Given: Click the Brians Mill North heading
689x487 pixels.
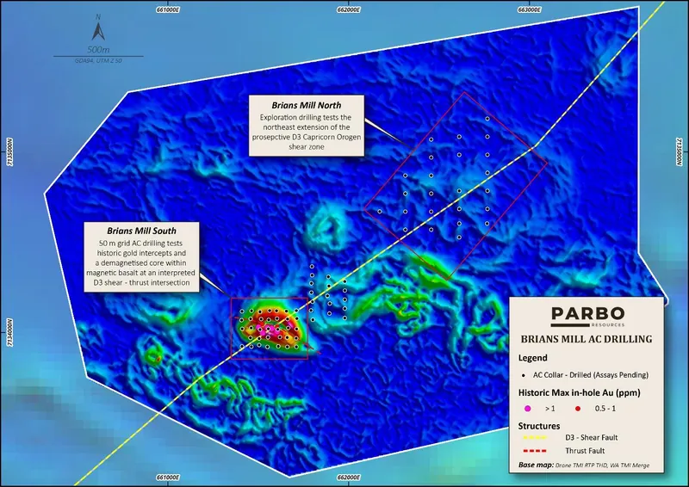Looking at the screenshot, I should point(307,105).
